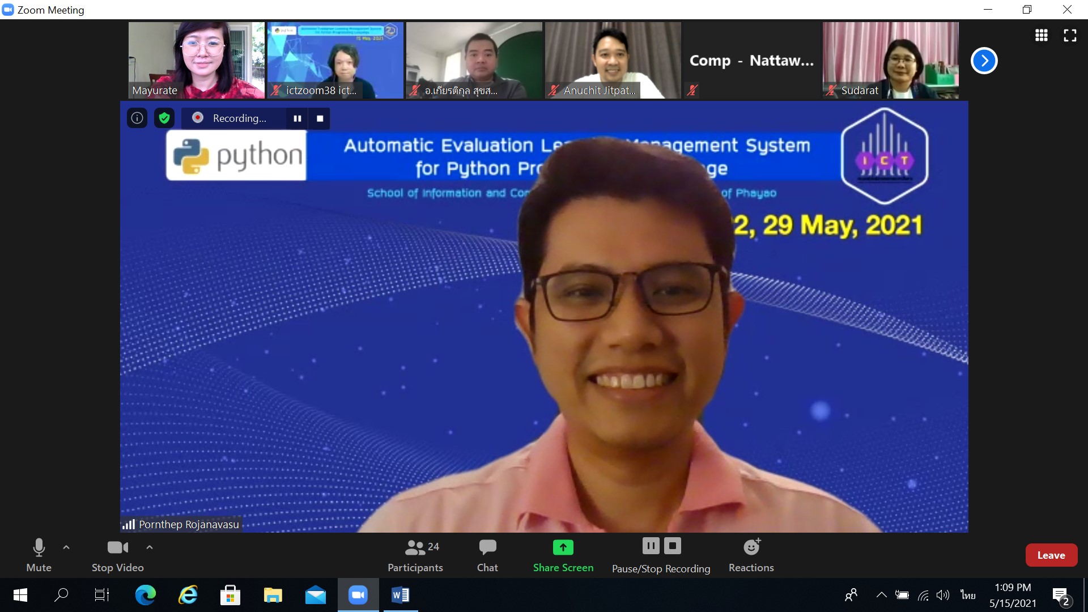Open the Participants panel

click(415, 555)
